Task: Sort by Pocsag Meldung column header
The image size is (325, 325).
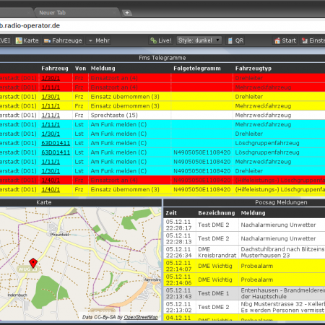Action: tap(253, 213)
